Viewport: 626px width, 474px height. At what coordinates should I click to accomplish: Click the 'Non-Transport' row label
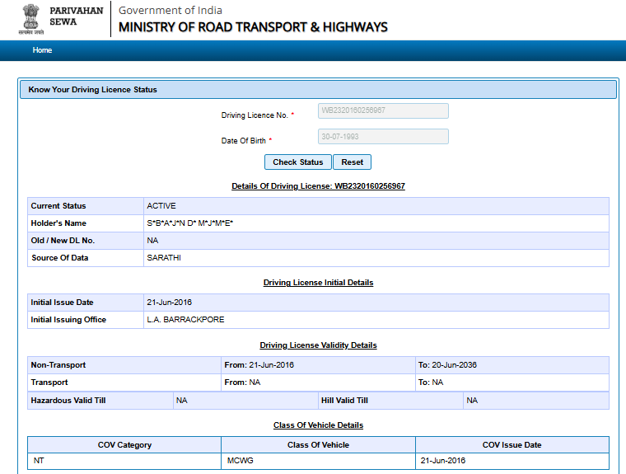click(x=58, y=365)
